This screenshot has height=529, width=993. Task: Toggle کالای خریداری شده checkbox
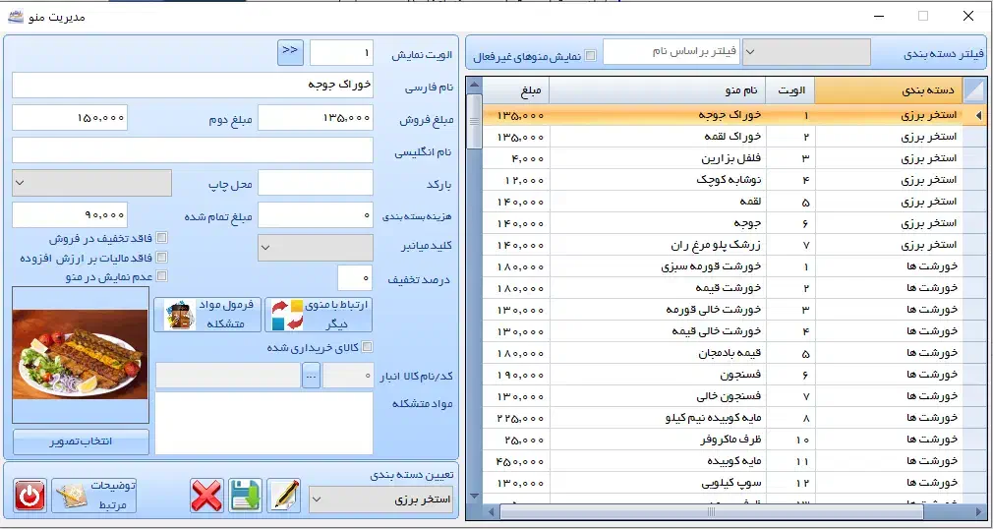point(366,347)
